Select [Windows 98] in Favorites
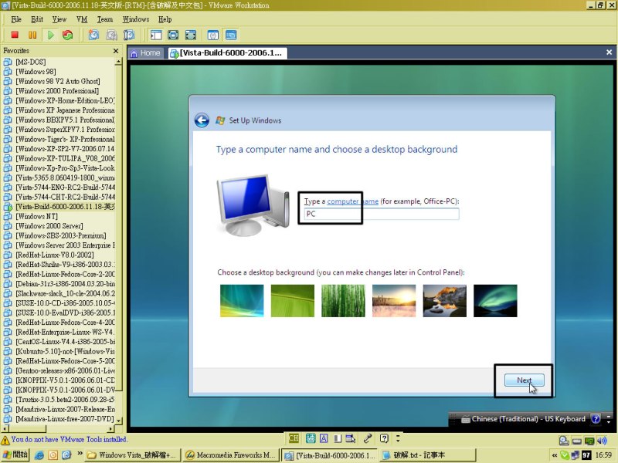The image size is (618, 463). pyautogui.click(x=36, y=72)
